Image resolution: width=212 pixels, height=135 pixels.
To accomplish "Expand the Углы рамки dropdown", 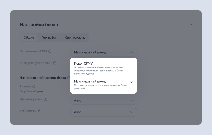I will [x=103, y=112].
